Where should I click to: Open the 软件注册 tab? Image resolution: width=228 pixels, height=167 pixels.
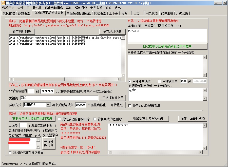[167, 13]
